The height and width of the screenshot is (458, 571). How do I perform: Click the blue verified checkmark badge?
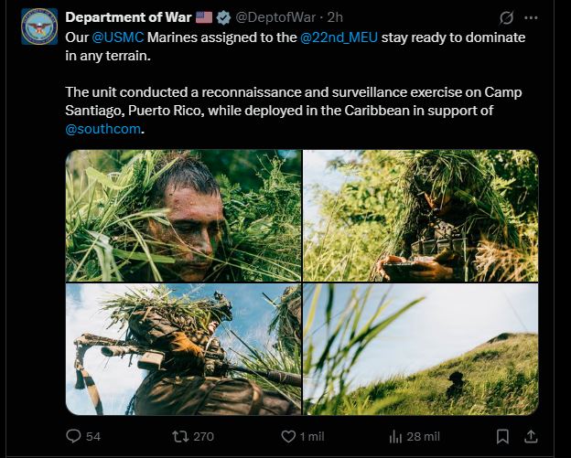tap(223, 17)
